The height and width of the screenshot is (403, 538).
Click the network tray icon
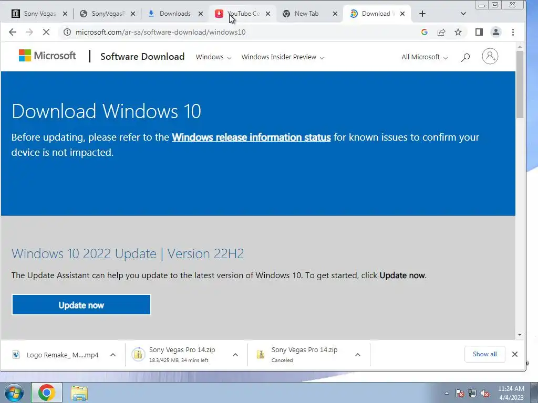click(472, 393)
